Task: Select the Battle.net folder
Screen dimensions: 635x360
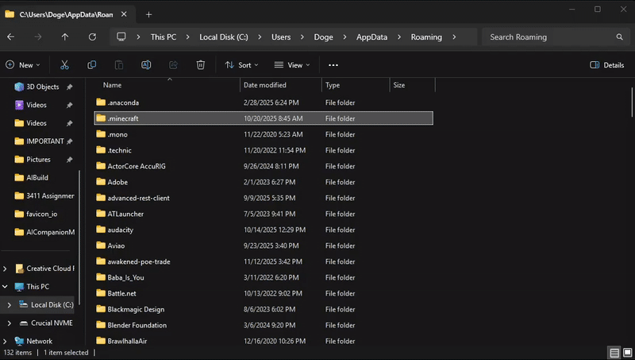Action: coord(264,293)
